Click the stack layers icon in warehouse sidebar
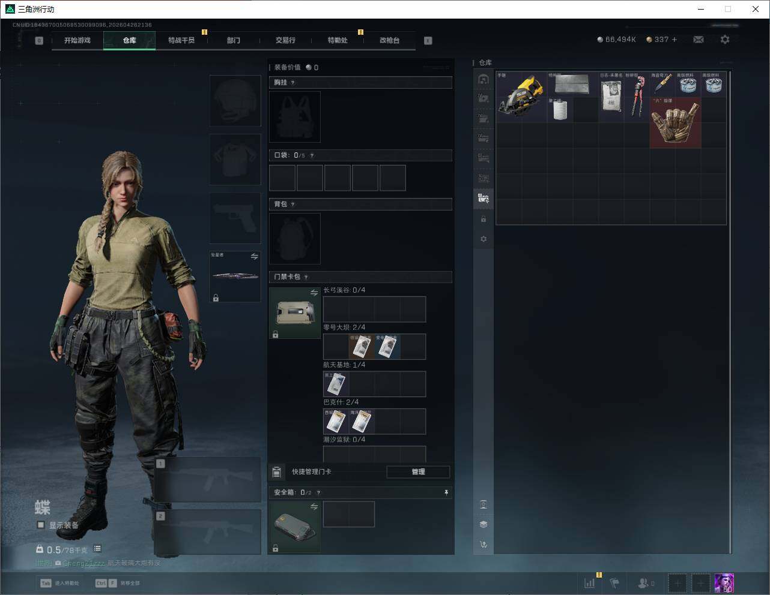Image resolution: width=770 pixels, height=595 pixels. tap(484, 524)
